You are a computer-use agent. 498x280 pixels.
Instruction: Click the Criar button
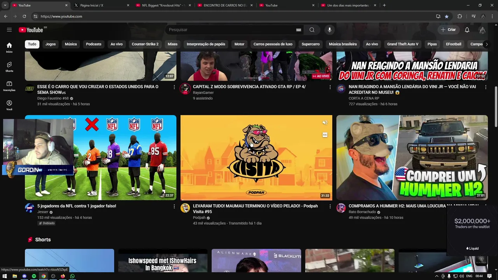(x=448, y=30)
